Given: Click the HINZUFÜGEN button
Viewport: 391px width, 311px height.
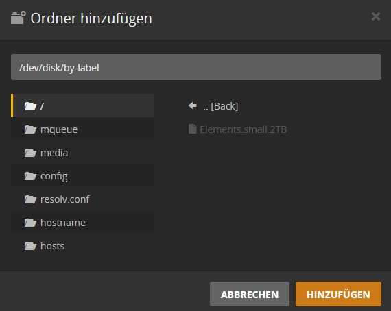Looking at the screenshot, I should (338, 294).
